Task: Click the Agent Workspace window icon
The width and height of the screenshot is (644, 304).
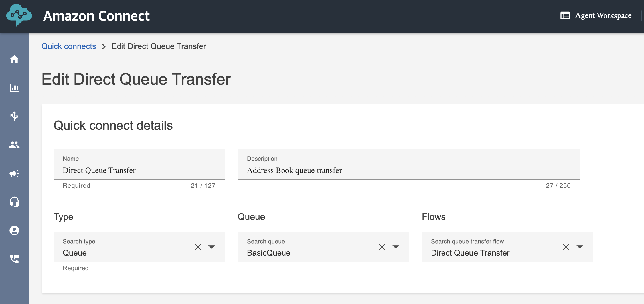Action: coord(565,15)
